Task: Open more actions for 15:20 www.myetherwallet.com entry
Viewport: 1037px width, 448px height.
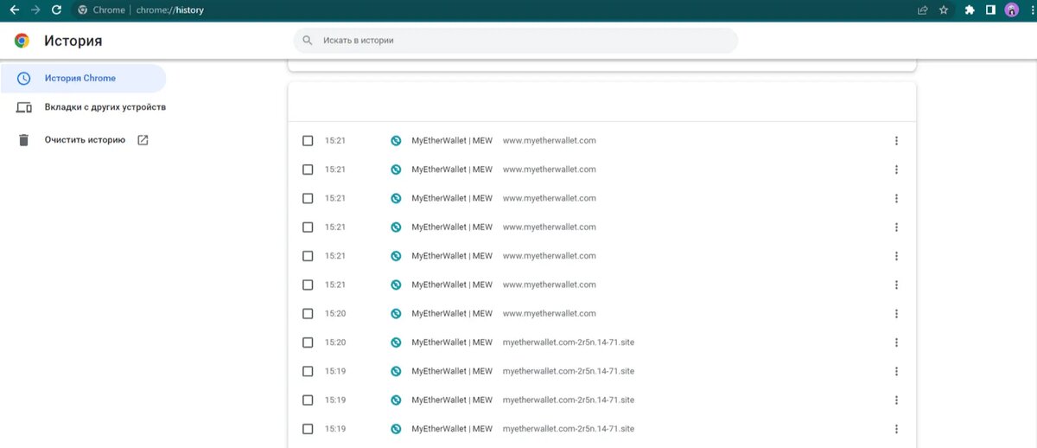Action: coord(896,314)
